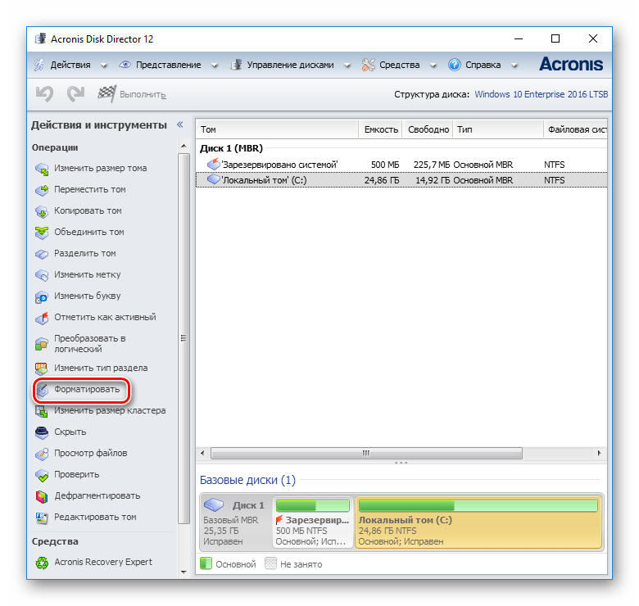Click the Acronis Recovery Expert icon
The width and height of the screenshot is (639, 606).
tap(42, 563)
